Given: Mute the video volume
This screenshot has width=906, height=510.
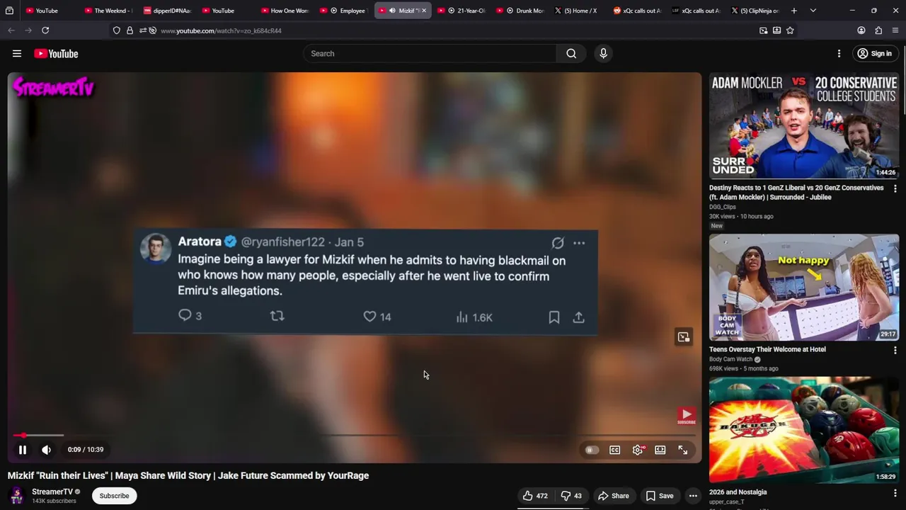Looking at the screenshot, I should tap(46, 450).
